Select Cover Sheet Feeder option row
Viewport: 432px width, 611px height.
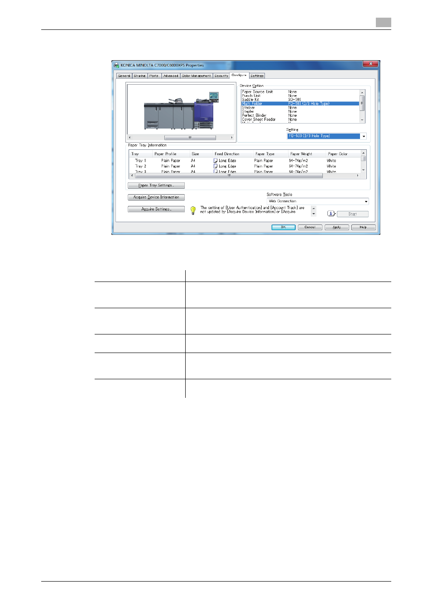click(300, 119)
